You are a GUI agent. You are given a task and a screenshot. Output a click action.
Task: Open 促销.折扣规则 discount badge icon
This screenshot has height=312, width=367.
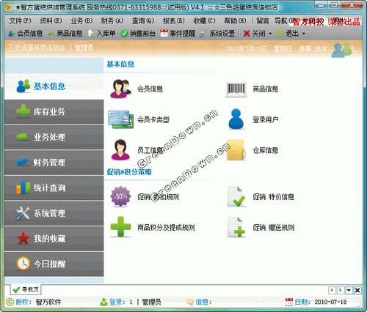[x=120, y=196]
